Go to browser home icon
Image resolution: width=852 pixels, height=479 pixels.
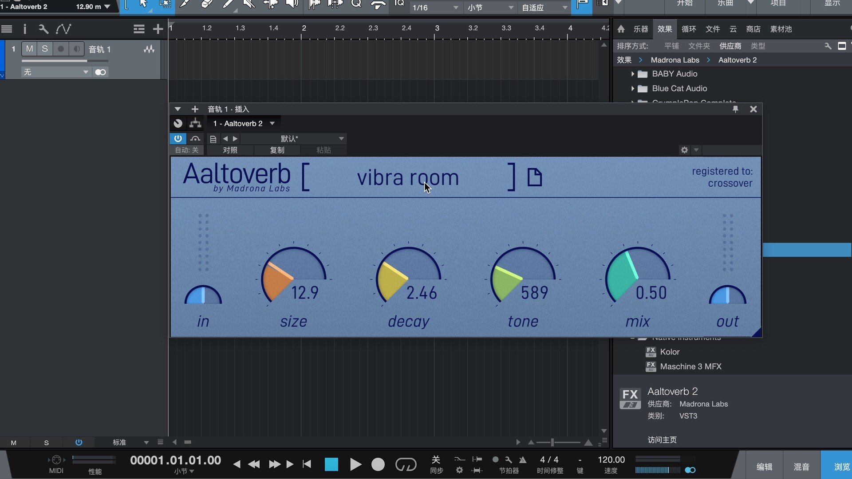(621, 29)
